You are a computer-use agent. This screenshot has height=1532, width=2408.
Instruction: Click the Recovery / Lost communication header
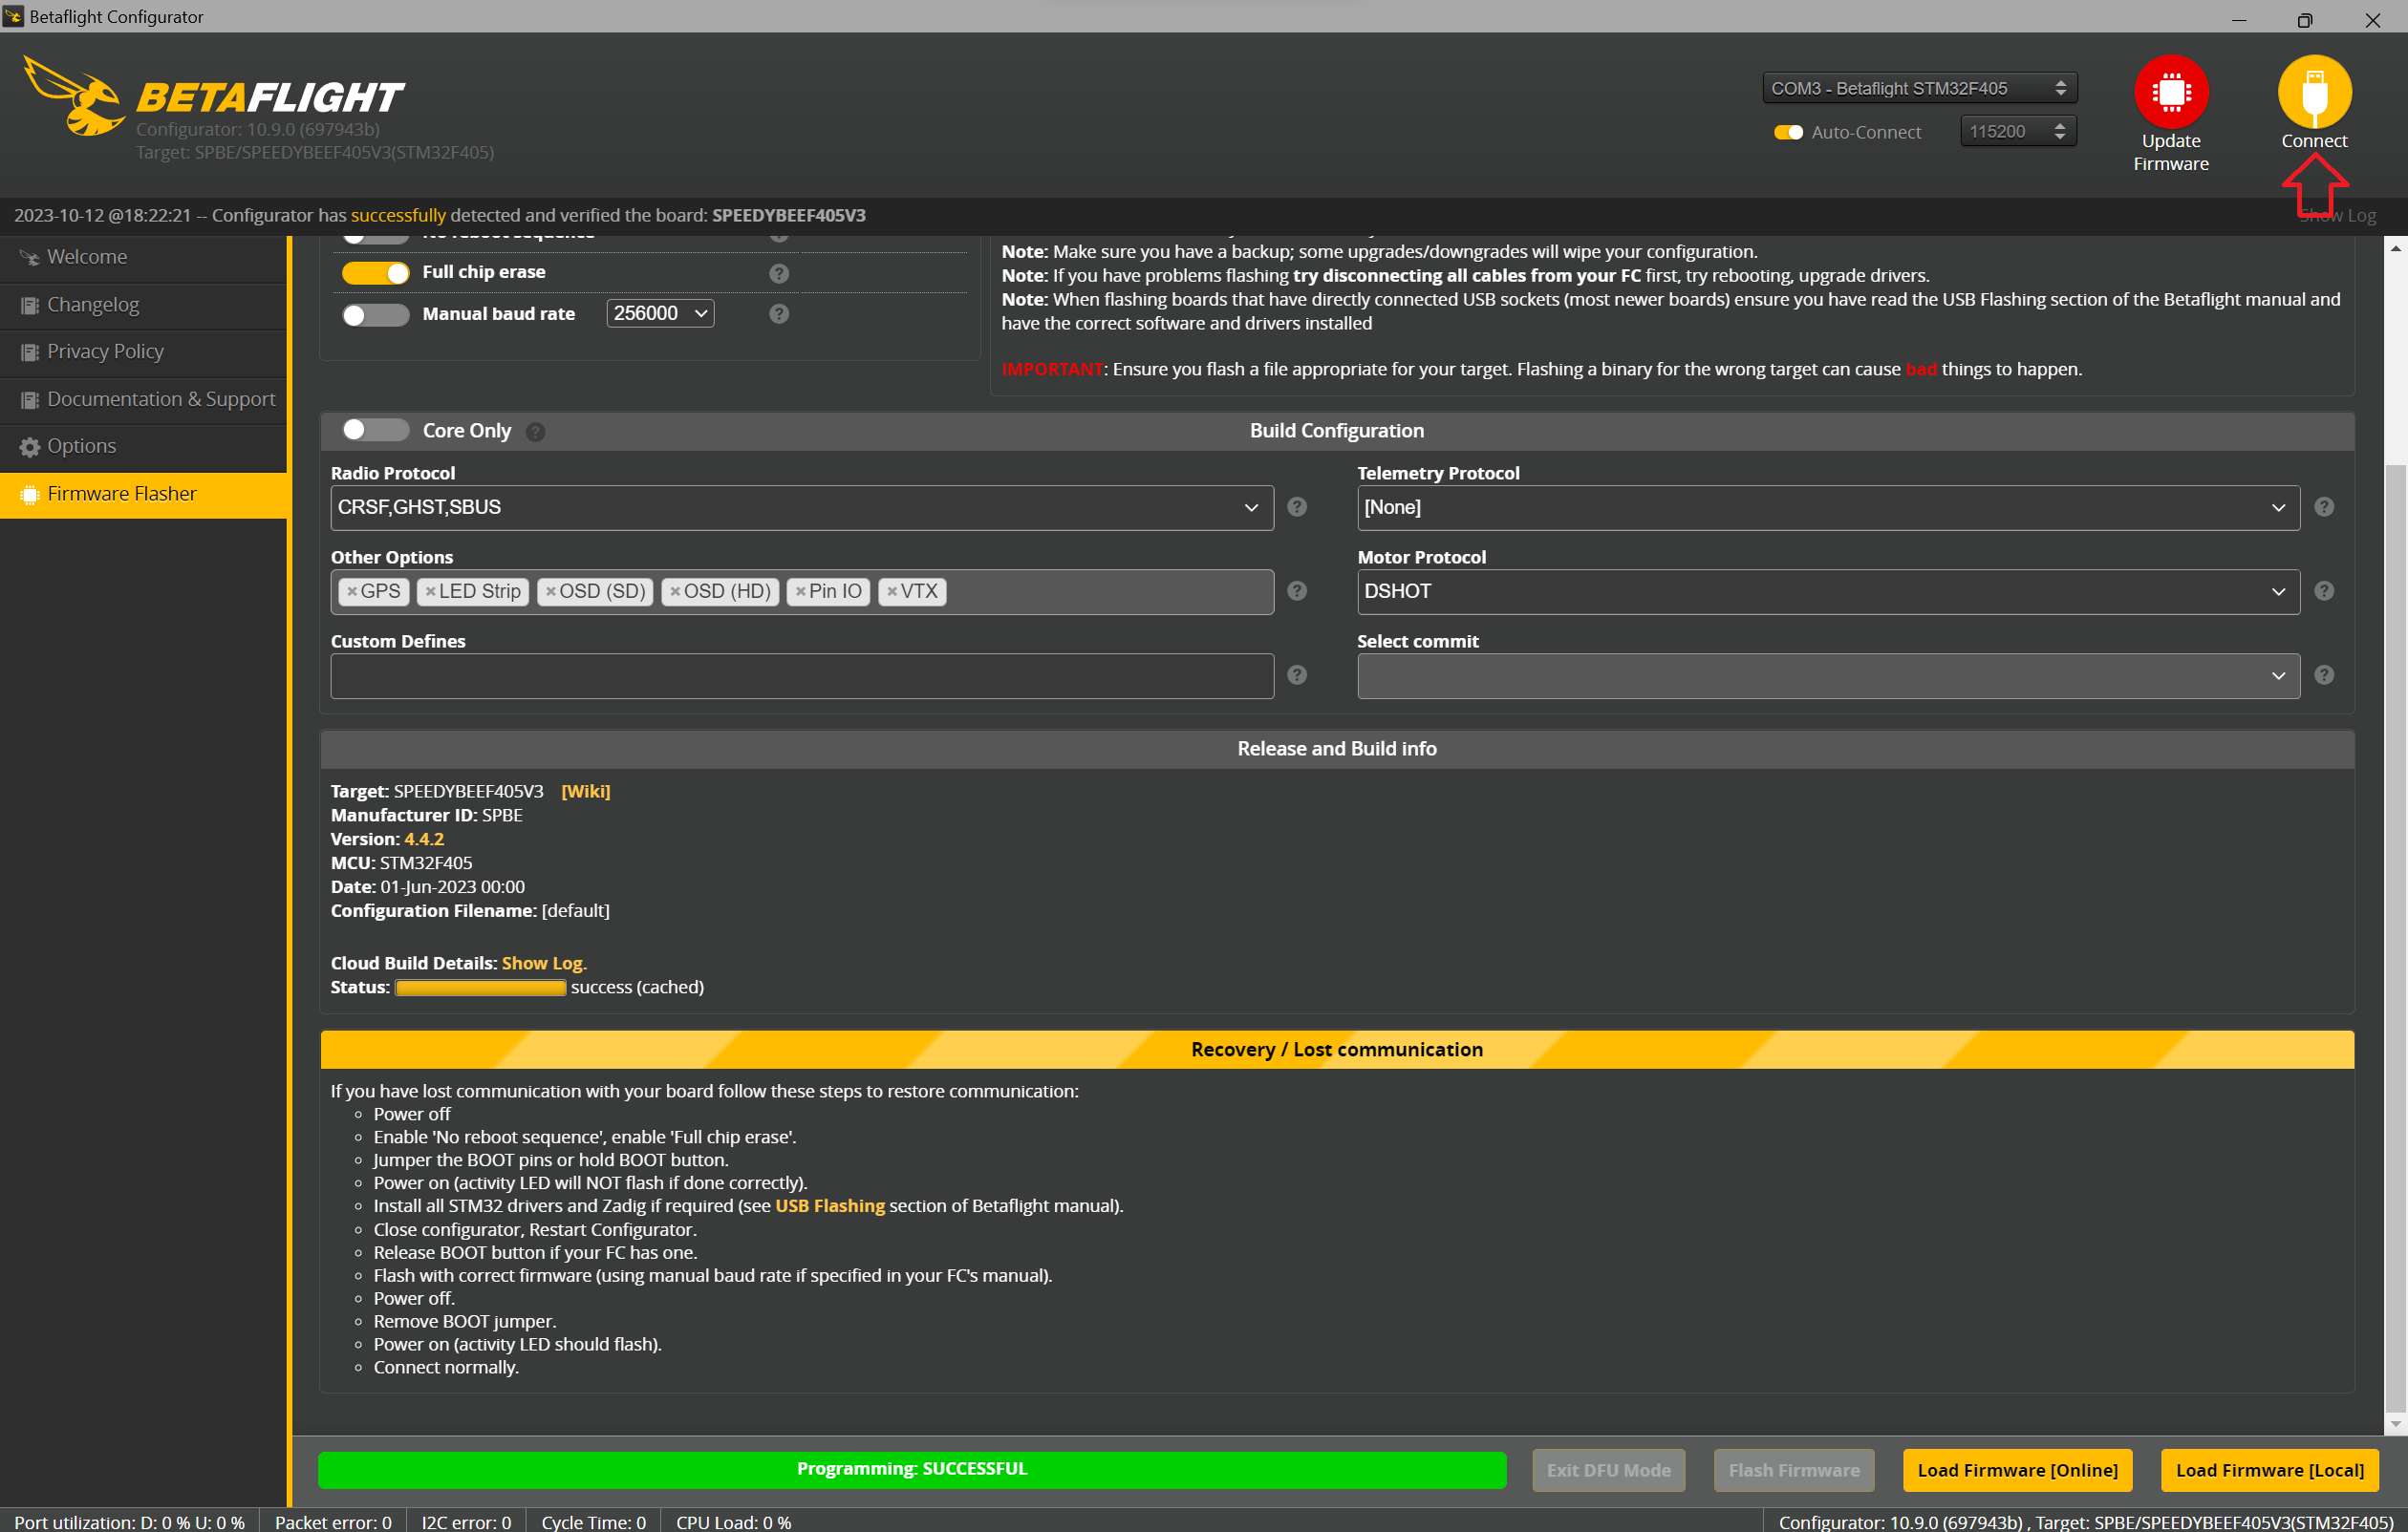tap(1336, 1050)
